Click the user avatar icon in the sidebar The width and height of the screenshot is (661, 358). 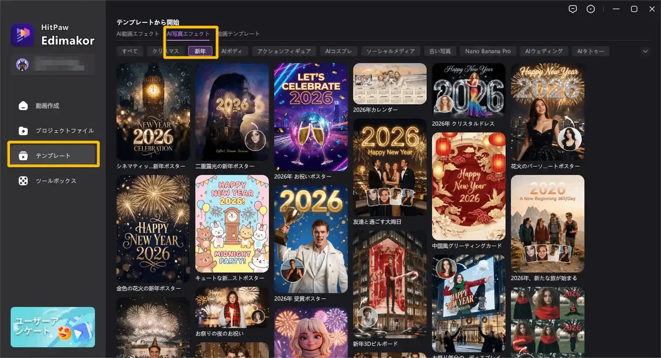click(x=22, y=65)
